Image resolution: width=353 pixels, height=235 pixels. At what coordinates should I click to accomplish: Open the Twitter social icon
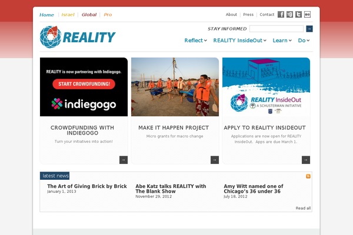298,14
